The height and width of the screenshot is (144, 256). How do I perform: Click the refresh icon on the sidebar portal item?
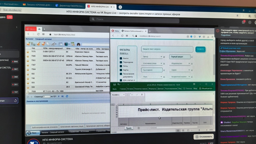coord(15,101)
